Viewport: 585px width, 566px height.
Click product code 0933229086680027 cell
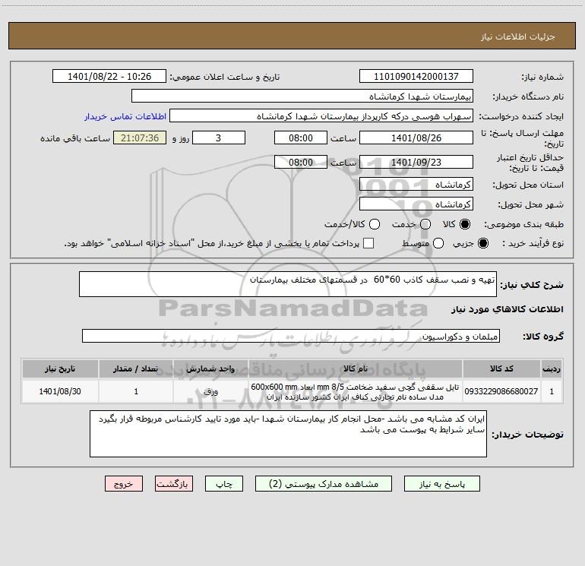(501, 391)
